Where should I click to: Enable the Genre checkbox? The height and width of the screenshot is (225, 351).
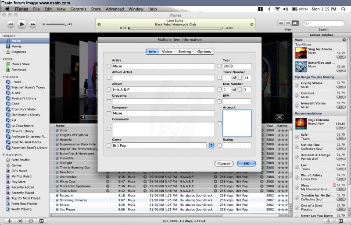tap(109, 145)
